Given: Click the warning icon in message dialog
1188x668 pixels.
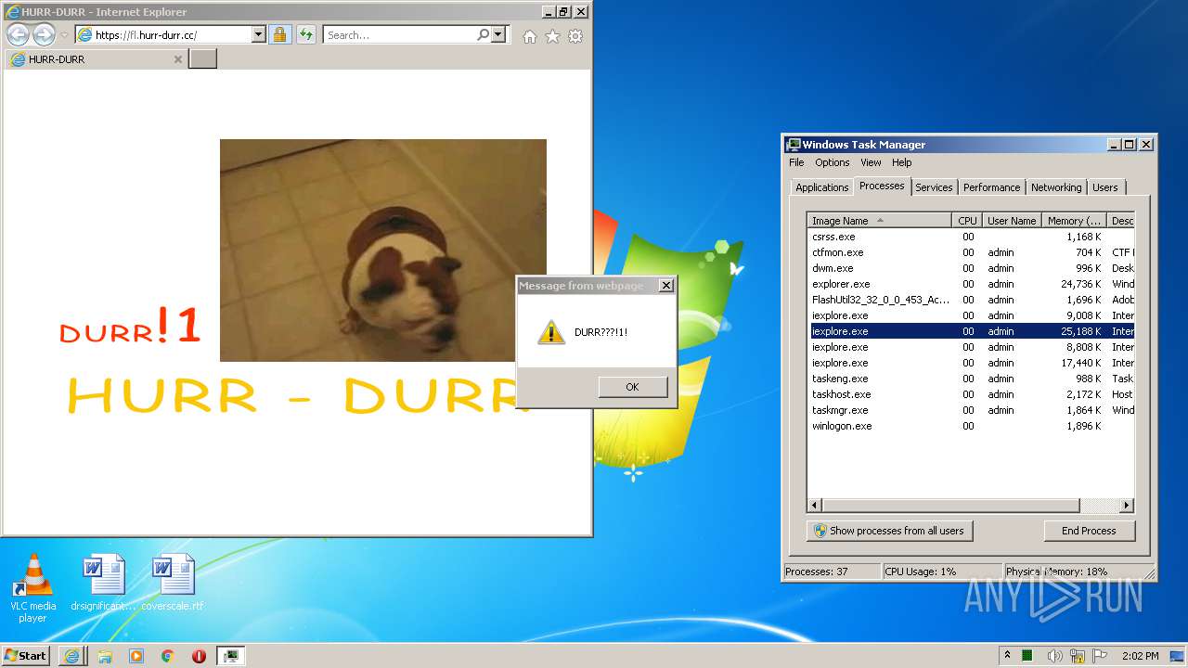Looking at the screenshot, I should pyautogui.click(x=551, y=332).
